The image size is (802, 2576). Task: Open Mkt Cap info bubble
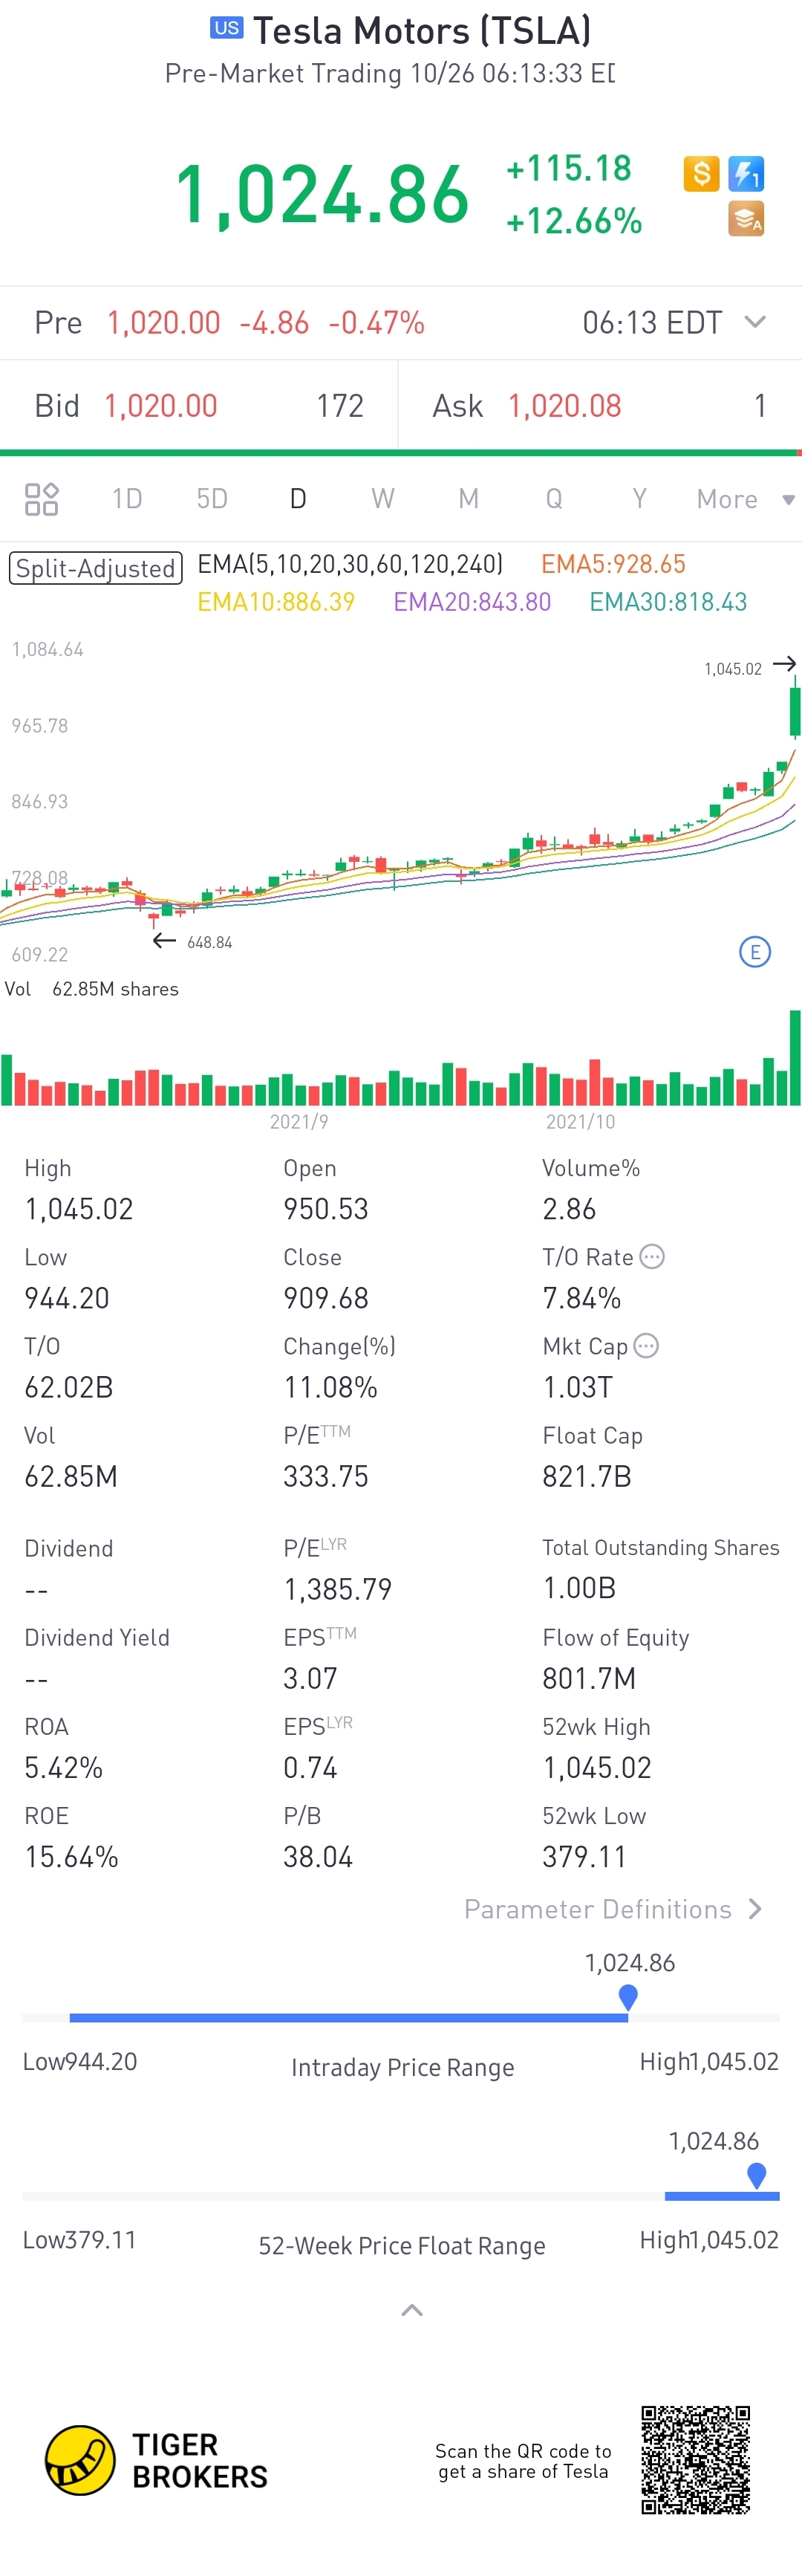[646, 1346]
